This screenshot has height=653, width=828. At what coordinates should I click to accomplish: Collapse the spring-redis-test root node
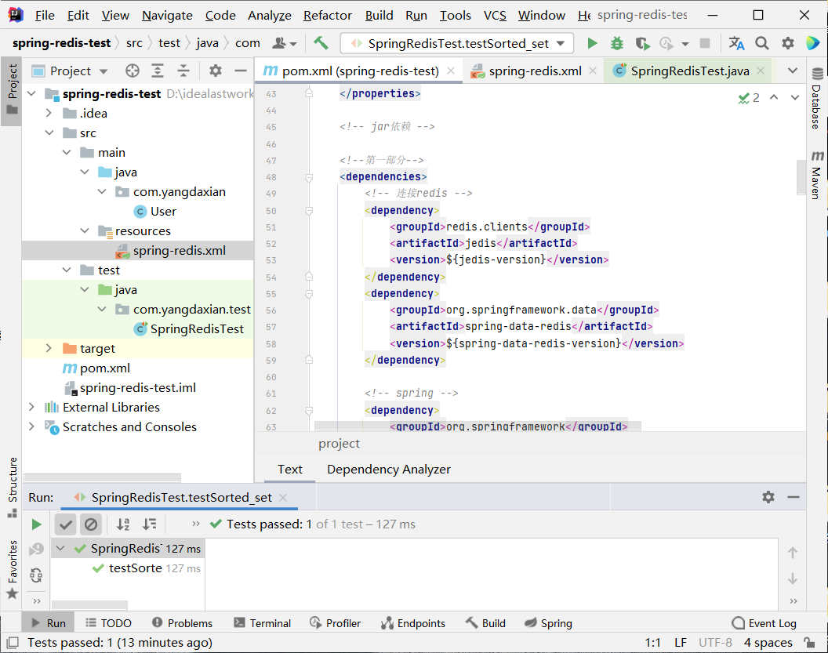(x=31, y=93)
